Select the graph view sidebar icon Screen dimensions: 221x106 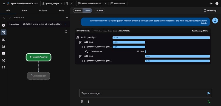4,32
